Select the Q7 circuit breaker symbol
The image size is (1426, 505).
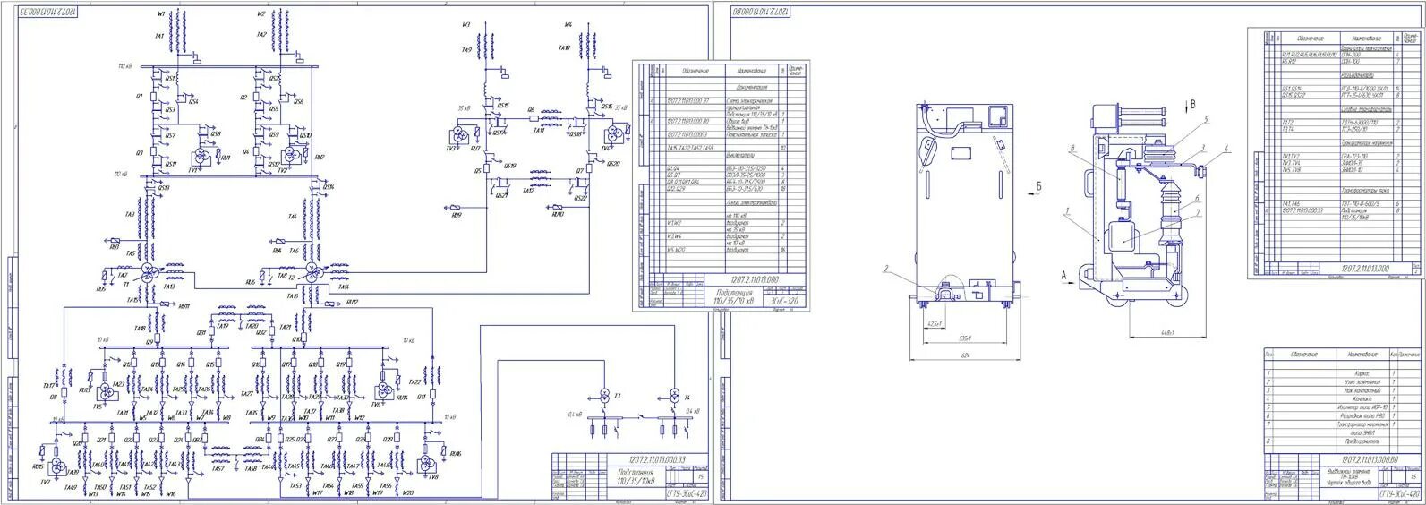tap(590, 167)
